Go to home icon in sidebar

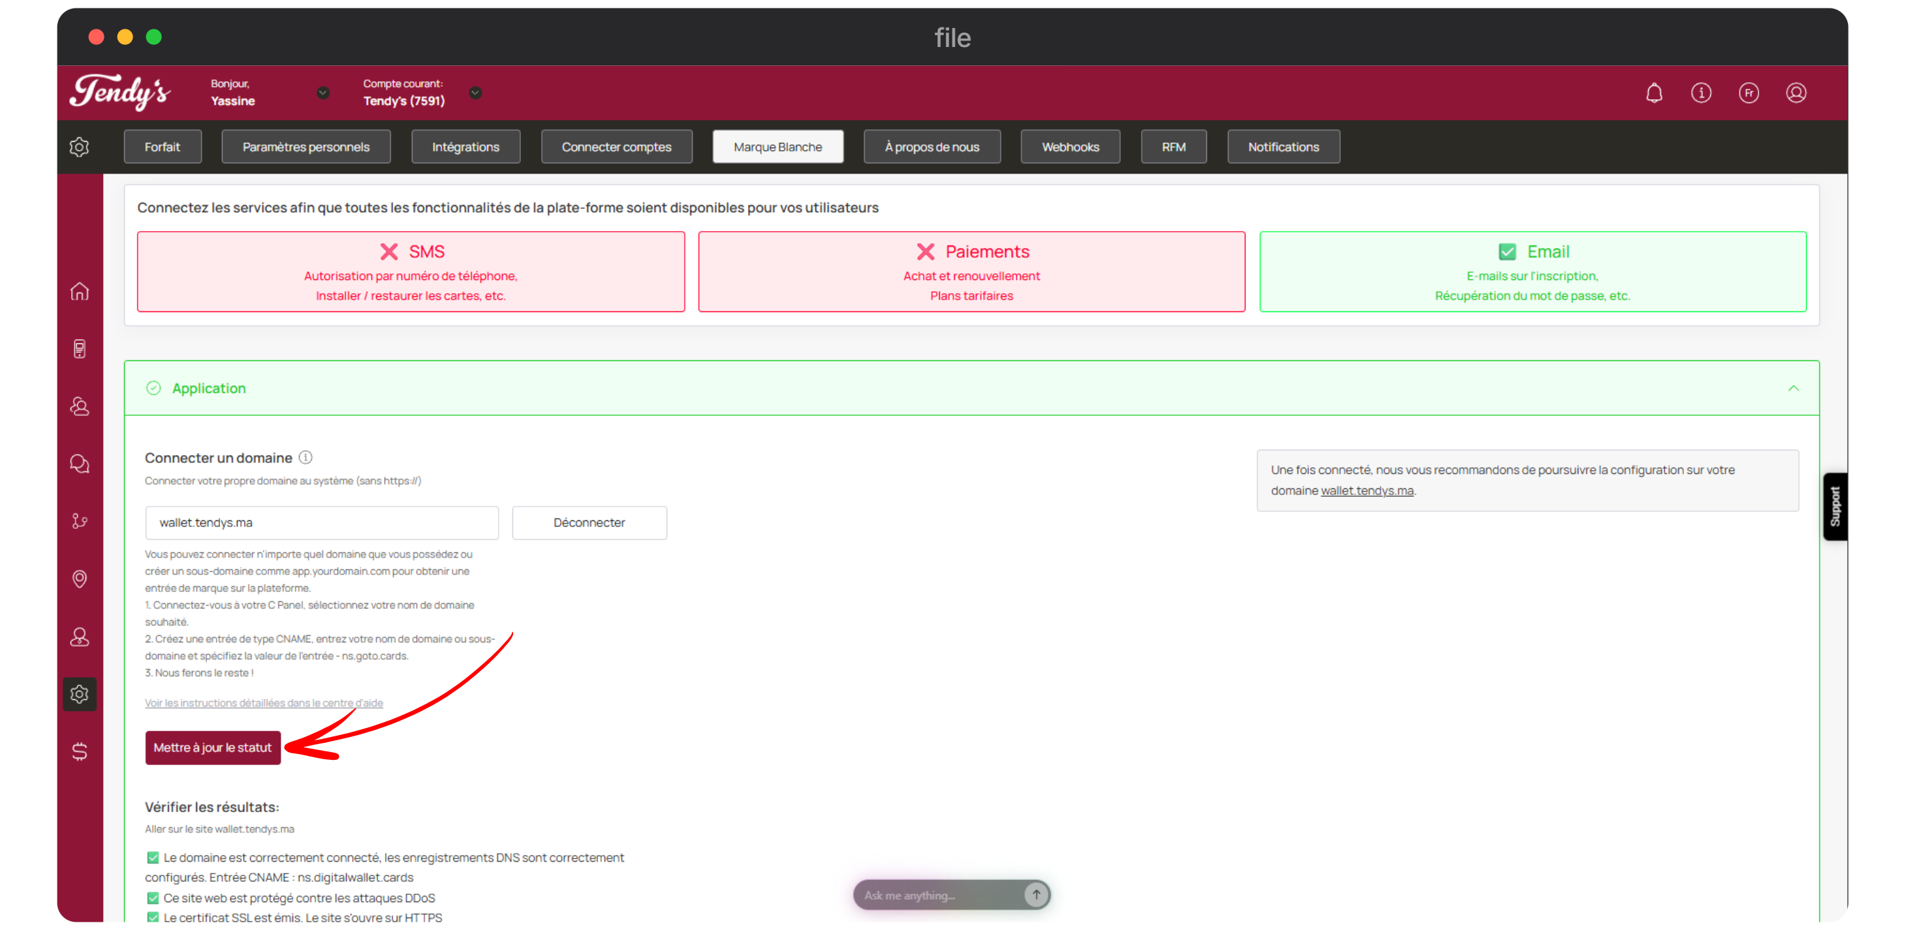tap(80, 292)
